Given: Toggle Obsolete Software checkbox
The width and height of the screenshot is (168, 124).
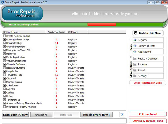Looking at the screenshot, I should 4,64.
